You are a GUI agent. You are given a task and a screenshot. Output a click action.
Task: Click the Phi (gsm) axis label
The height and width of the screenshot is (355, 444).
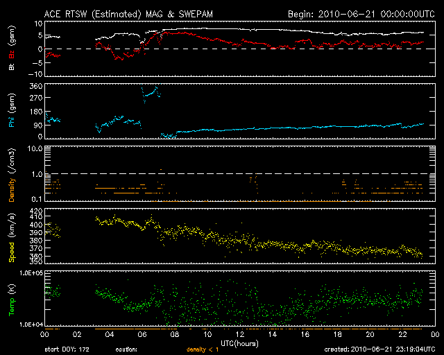pyautogui.click(x=12, y=110)
